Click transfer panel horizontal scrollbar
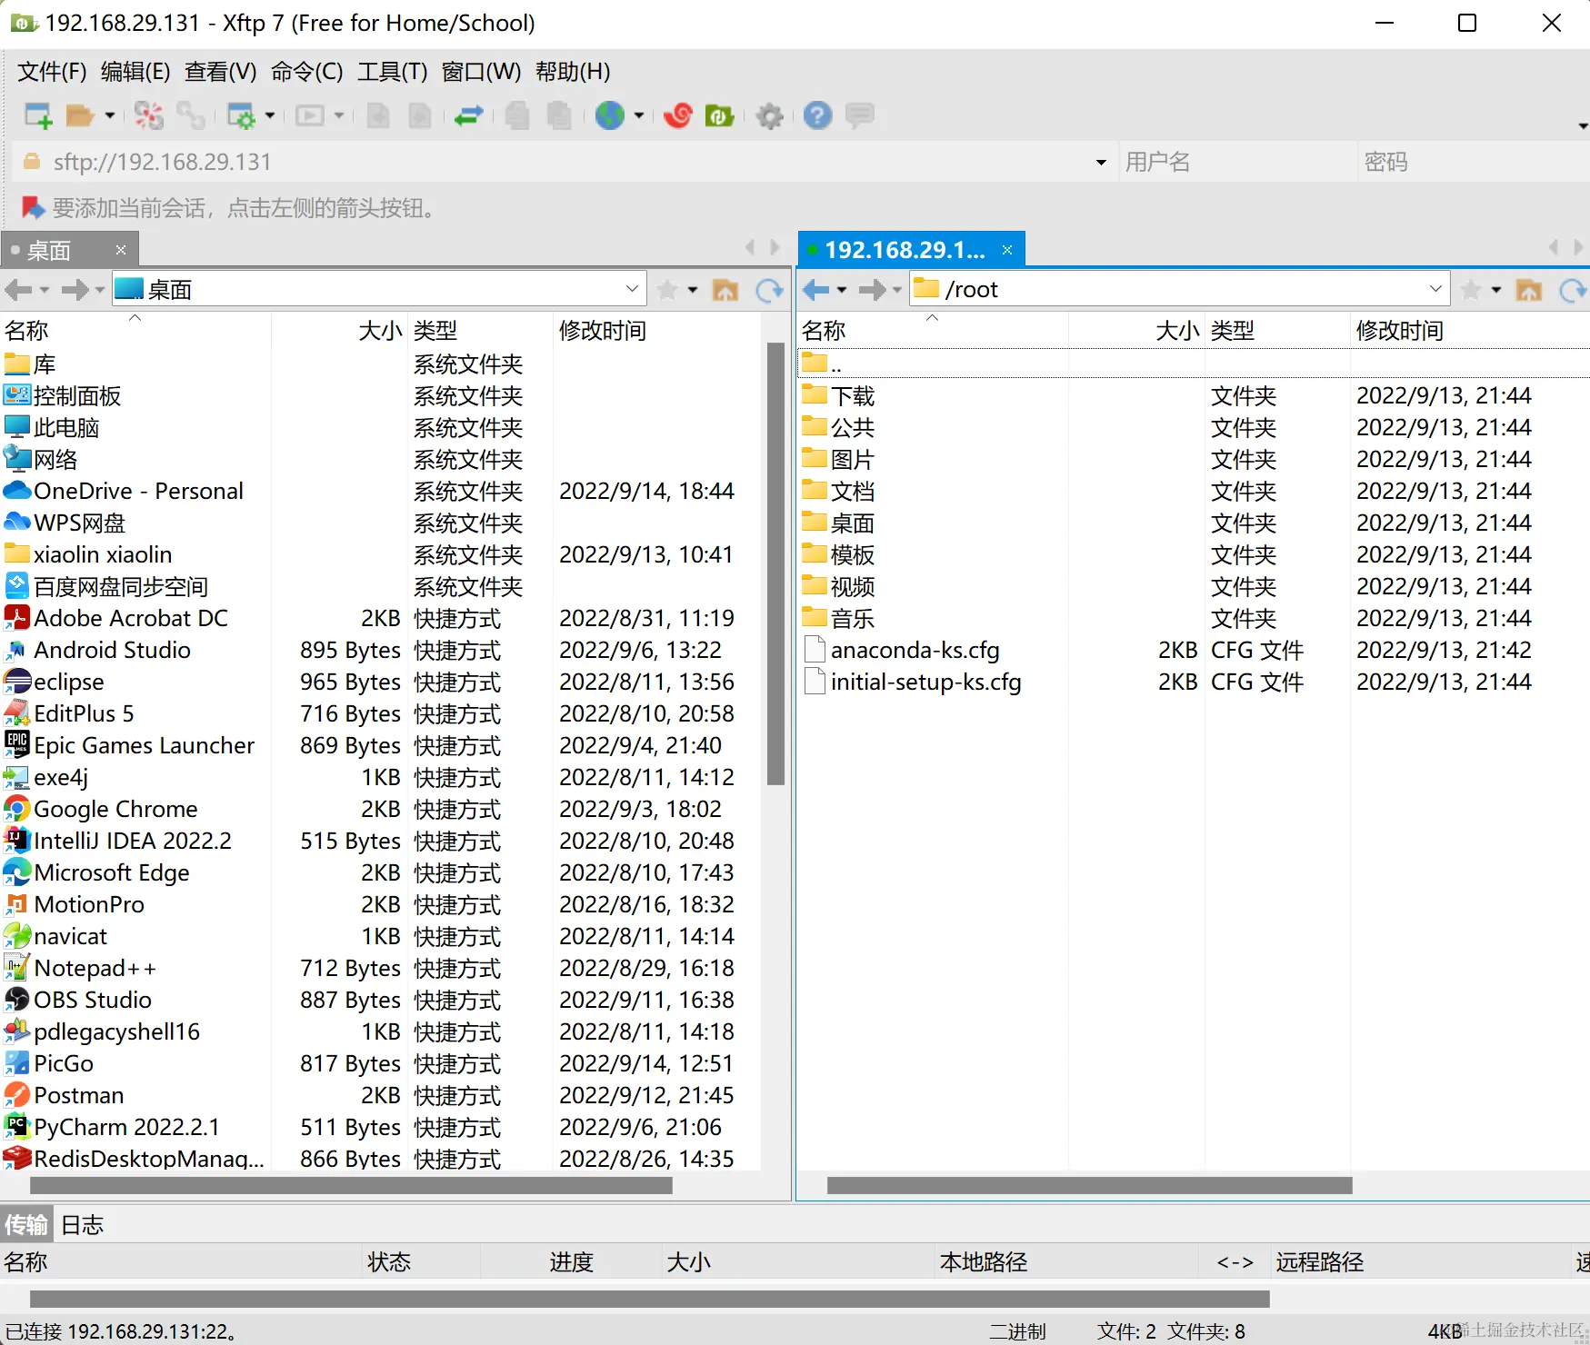 click(x=649, y=1299)
